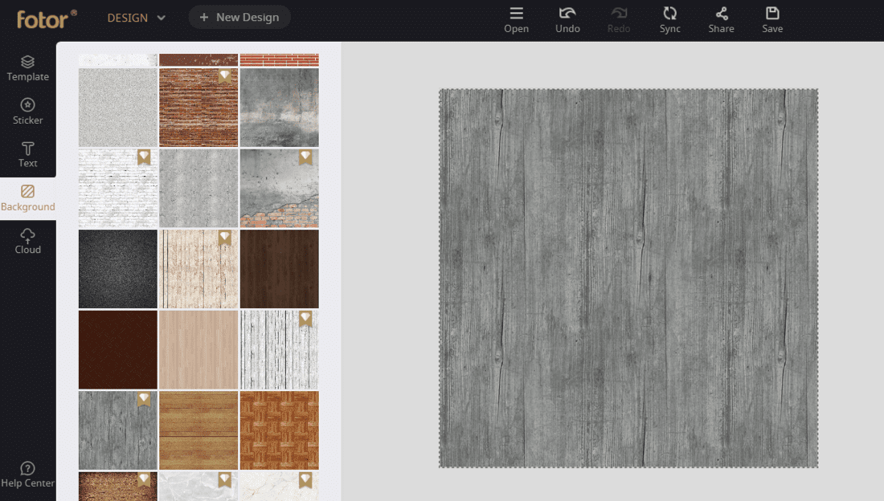Select the Background tab in the sidebar
884x501 pixels.
tap(27, 198)
